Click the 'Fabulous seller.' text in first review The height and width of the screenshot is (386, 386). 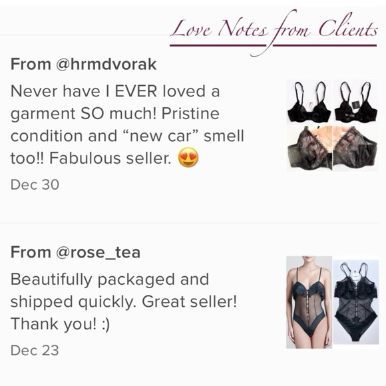tap(110, 158)
